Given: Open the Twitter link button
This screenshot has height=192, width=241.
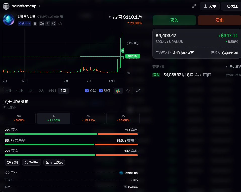Looking at the screenshot, I should (32, 162).
